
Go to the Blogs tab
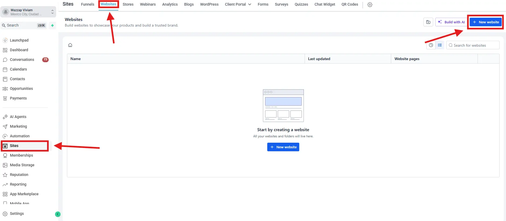tap(189, 4)
